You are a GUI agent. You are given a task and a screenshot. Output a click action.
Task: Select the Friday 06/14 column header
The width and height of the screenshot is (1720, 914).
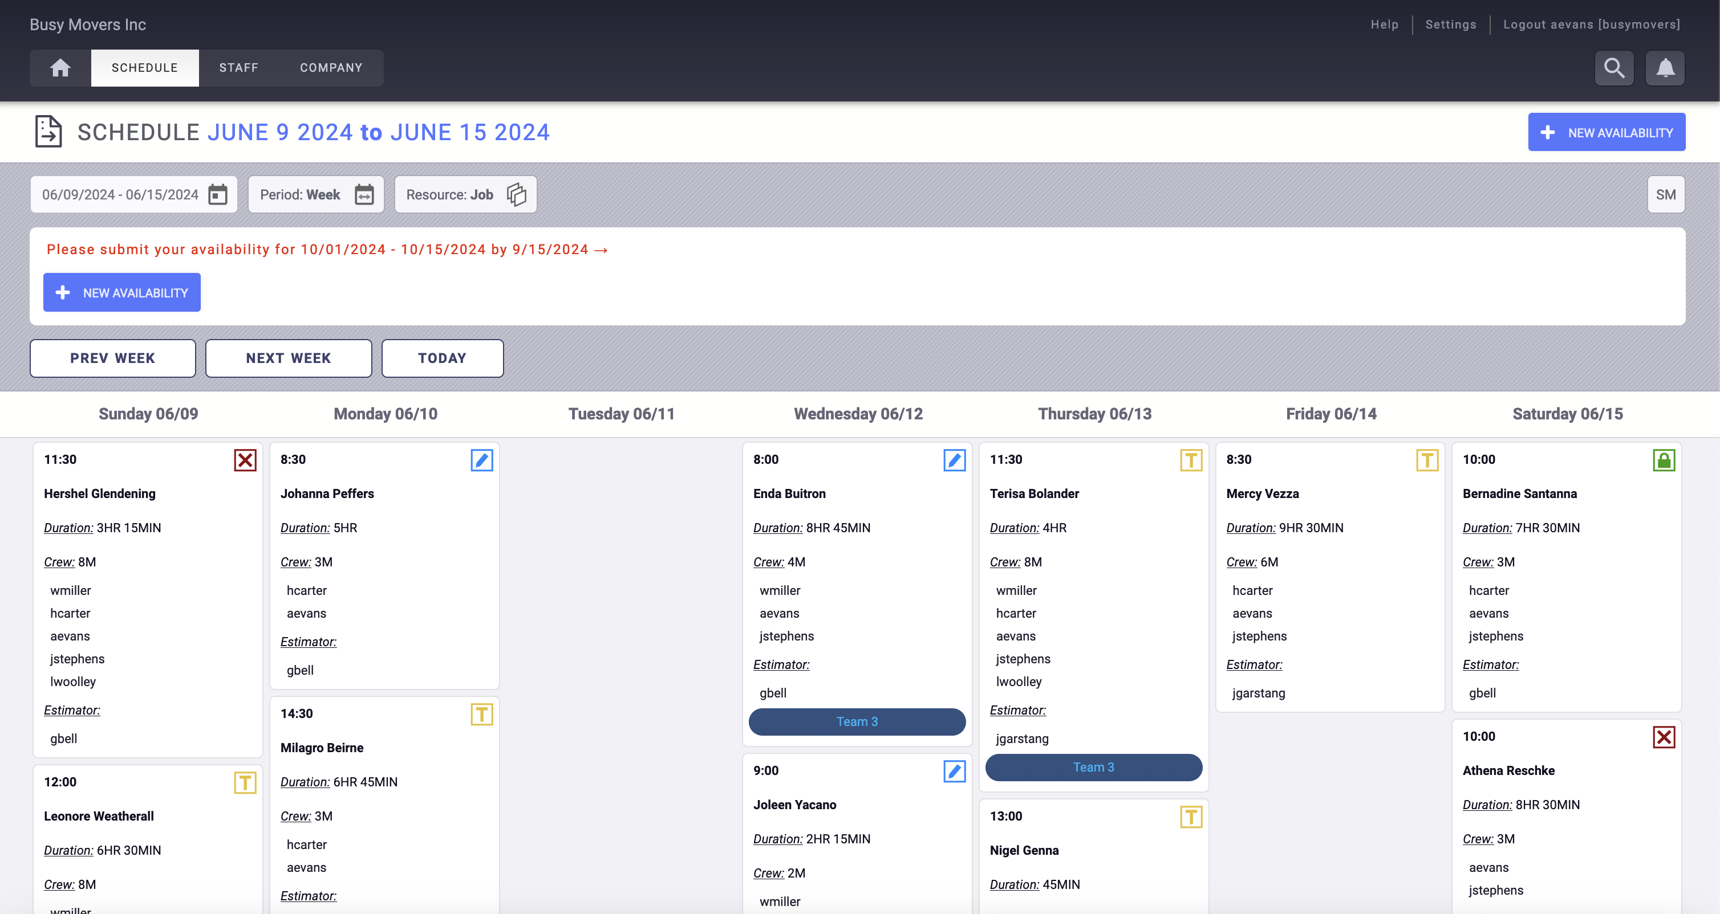pos(1330,414)
